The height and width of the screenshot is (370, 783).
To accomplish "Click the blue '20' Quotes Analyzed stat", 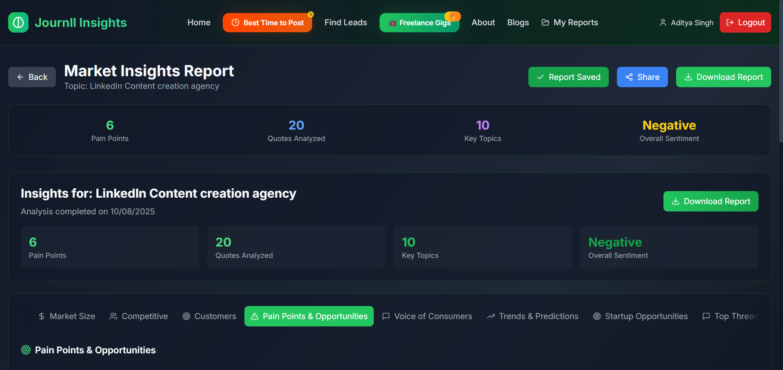I will click(x=296, y=125).
